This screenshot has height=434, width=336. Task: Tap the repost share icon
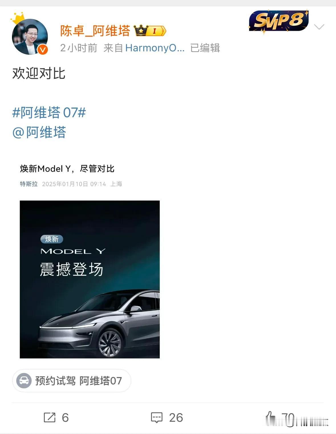click(x=49, y=417)
